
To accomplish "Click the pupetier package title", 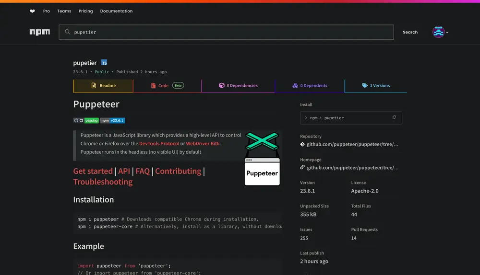I will pyautogui.click(x=85, y=63).
